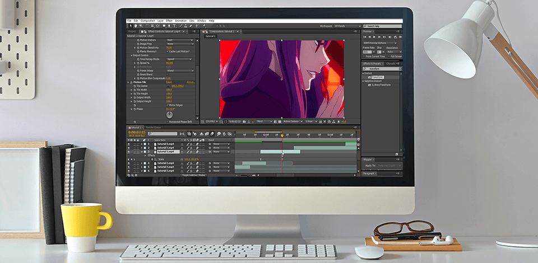Toggle the Mirror Edges checkbox
538x263 pixels.
[x=168, y=105]
